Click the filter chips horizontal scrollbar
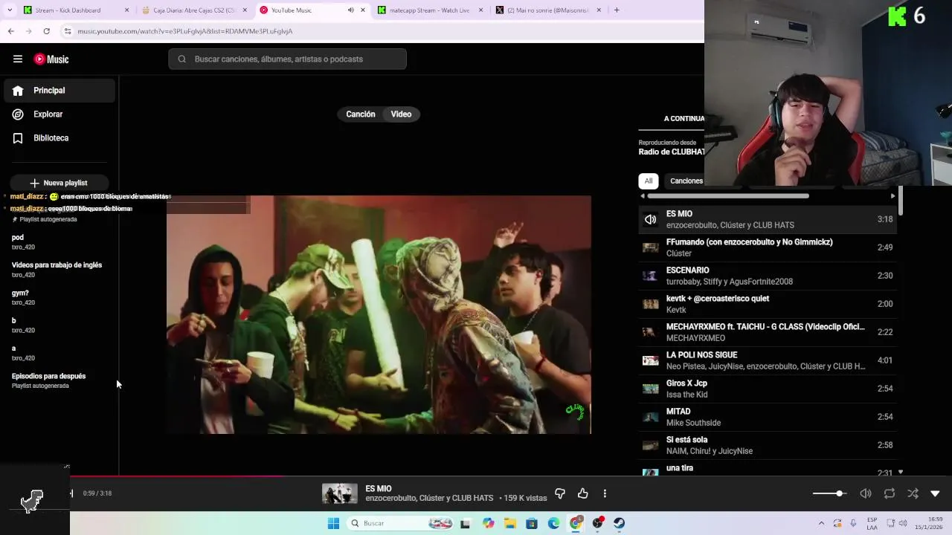This screenshot has width=952, height=535. coord(728,196)
